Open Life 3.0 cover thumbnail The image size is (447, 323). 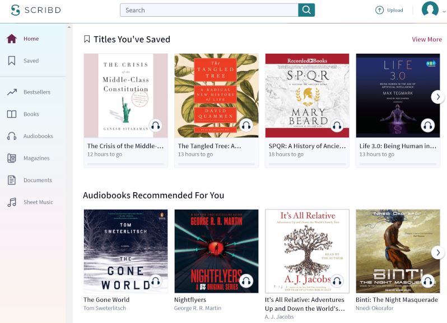pos(398,96)
